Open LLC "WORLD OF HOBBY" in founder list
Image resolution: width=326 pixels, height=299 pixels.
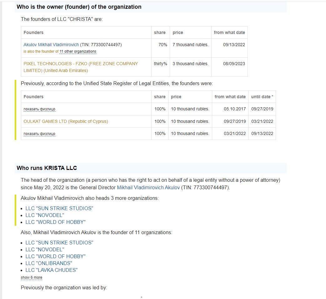[56, 256]
